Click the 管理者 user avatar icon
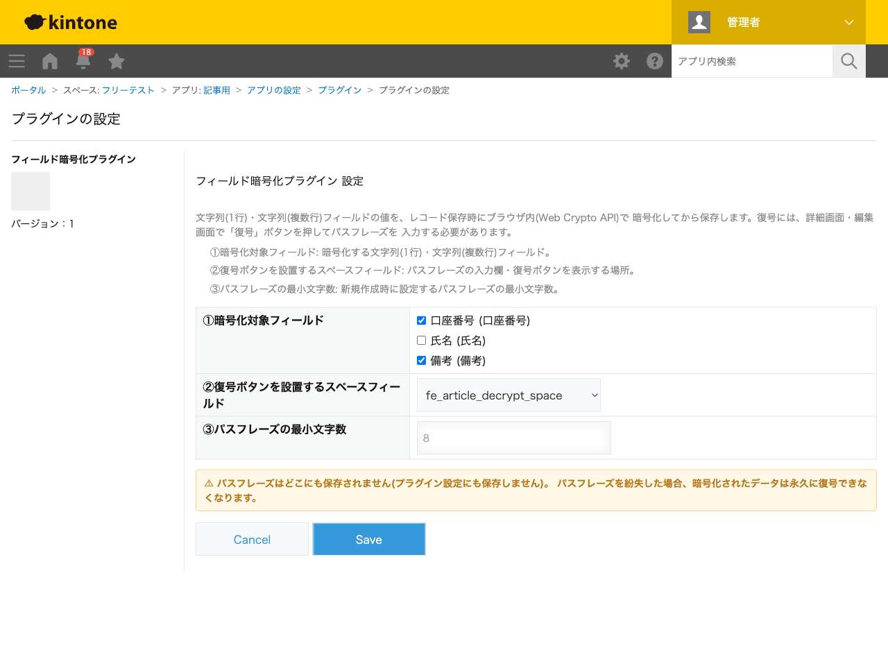The width and height of the screenshot is (888, 659). point(699,22)
